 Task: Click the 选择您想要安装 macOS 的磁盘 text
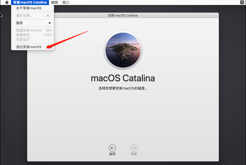pyautogui.click(x=123, y=88)
